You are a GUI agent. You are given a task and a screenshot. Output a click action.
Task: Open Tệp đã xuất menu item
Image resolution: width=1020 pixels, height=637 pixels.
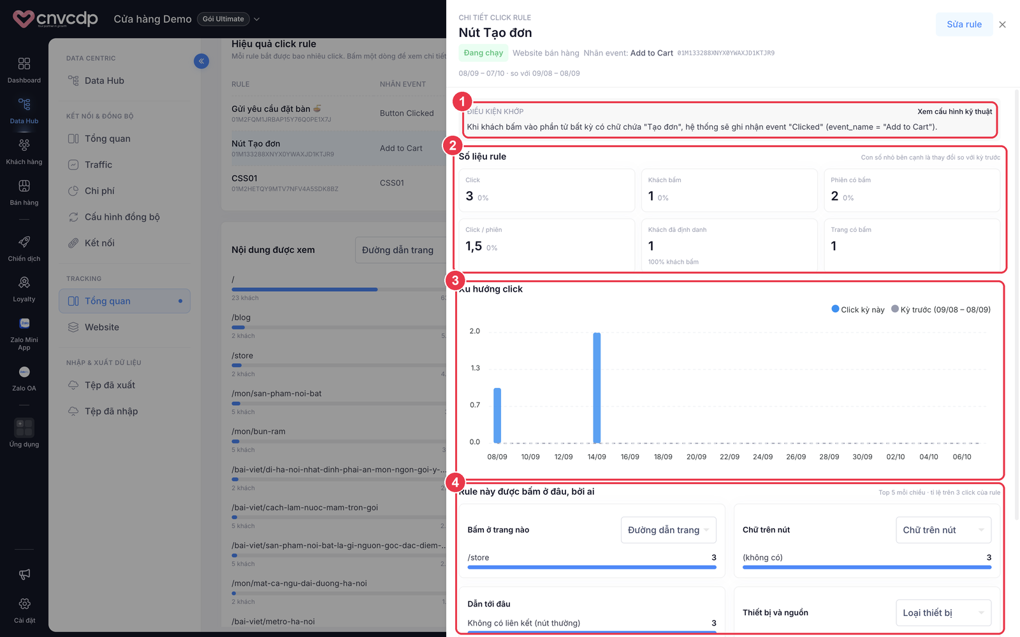124,385
